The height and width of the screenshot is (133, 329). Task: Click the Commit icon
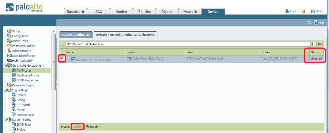pyautogui.click(x=287, y=11)
